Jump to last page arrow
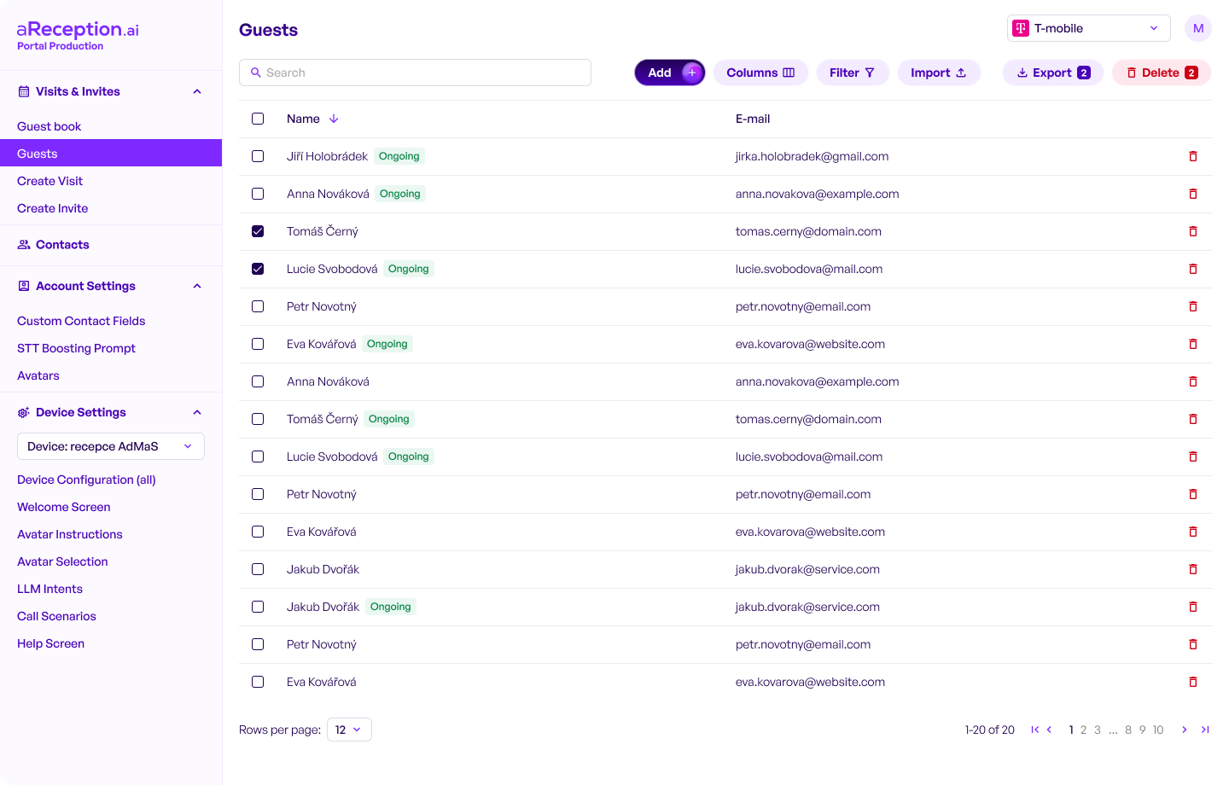The width and height of the screenshot is (1229, 785). coord(1205,730)
